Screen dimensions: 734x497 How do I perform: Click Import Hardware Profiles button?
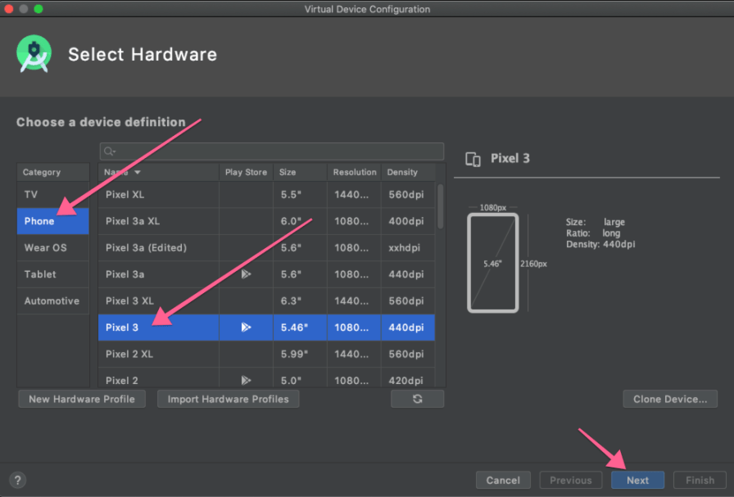click(228, 399)
